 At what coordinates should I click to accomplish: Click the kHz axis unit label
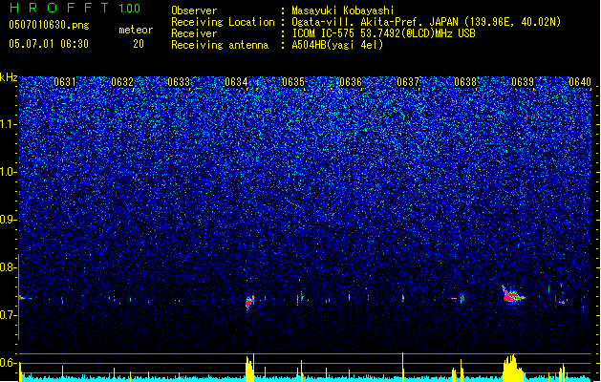(9, 77)
